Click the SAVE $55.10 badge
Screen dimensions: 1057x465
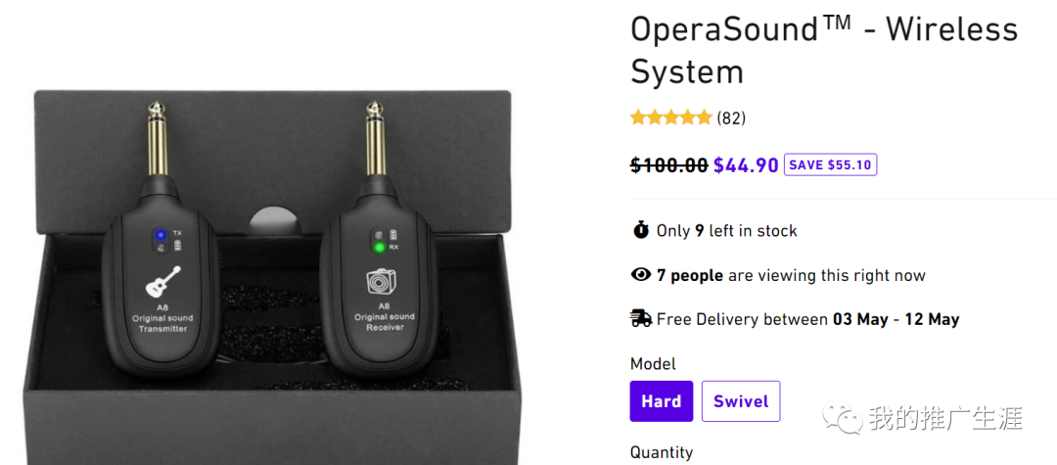830,164
